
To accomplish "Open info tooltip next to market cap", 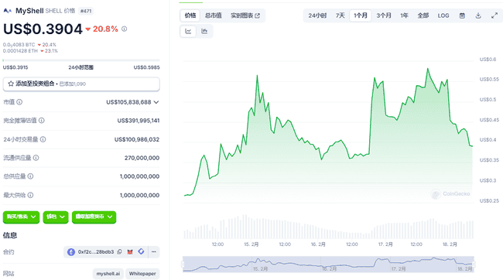I will [19, 102].
